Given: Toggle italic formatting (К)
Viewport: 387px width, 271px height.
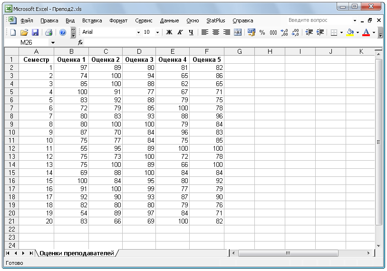Looking at the screenshot, I should [180, 32].
